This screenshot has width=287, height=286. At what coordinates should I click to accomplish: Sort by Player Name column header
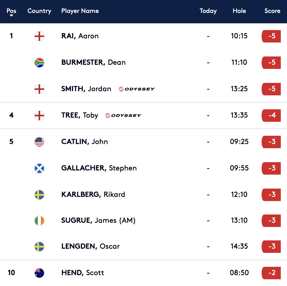point(80,11)
